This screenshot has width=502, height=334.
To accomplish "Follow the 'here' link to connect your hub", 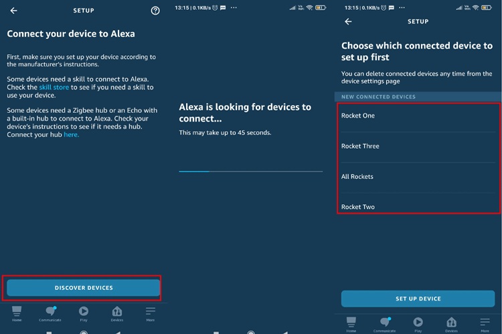I will pos(71,134).
